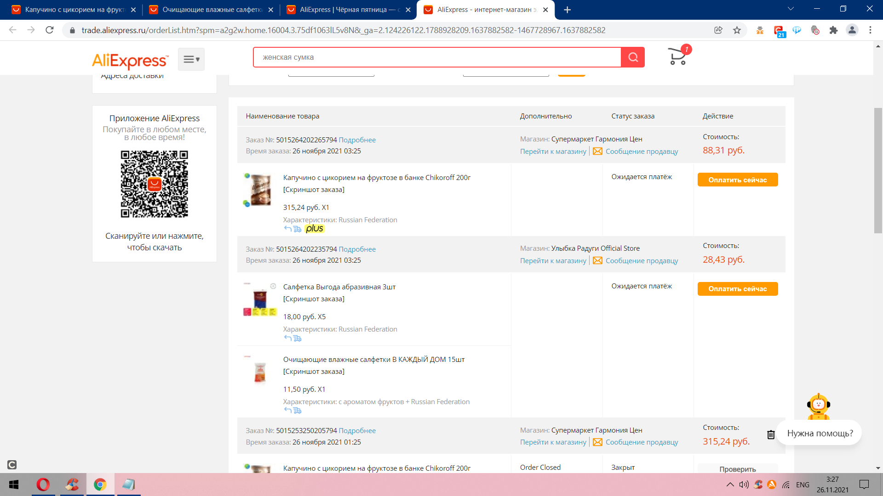883x496 pixels.
Task: Open Очищающие влажные салфетки product thumbnail
Action: (x=260, y=372)
